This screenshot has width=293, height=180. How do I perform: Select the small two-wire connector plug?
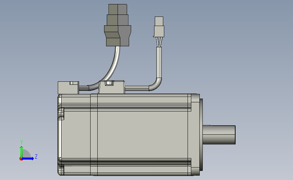(159, 27)
